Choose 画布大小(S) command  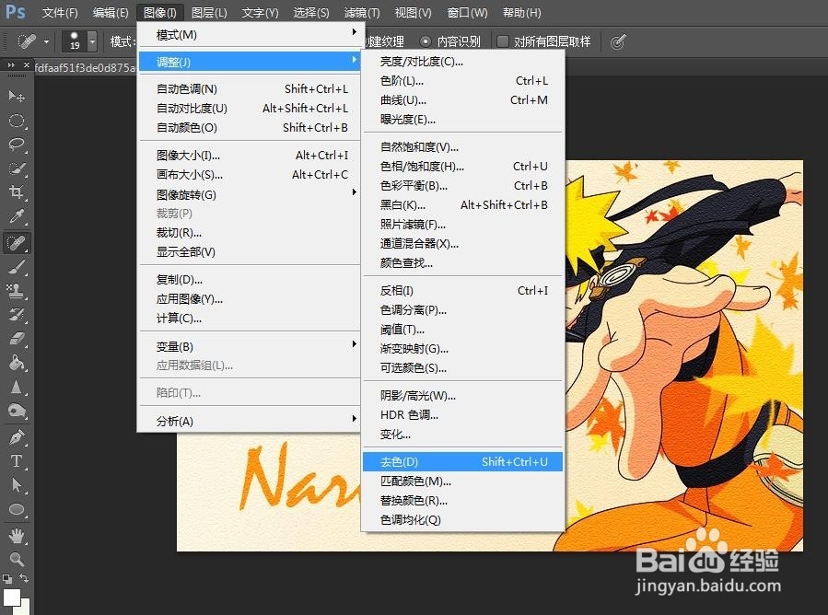coord(250,174)
